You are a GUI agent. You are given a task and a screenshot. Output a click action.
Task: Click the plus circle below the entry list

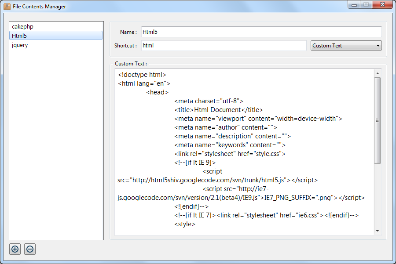point(15,249)
